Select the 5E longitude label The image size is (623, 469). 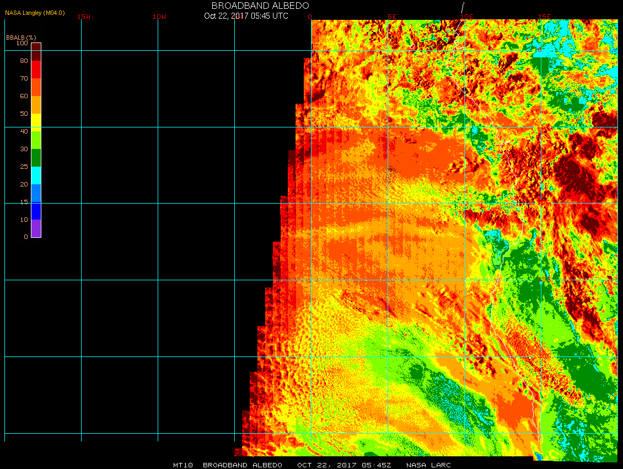pos(392,17)
